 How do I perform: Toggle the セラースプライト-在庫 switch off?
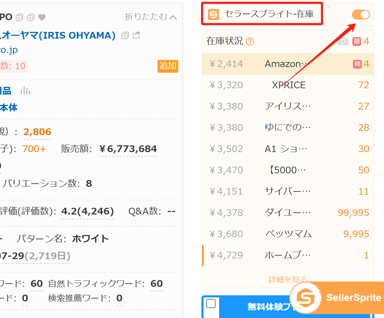(361, 15)
